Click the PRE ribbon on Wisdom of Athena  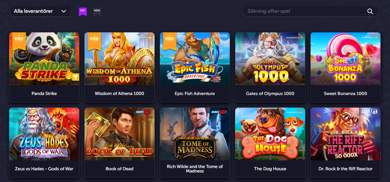click(94, 40)
